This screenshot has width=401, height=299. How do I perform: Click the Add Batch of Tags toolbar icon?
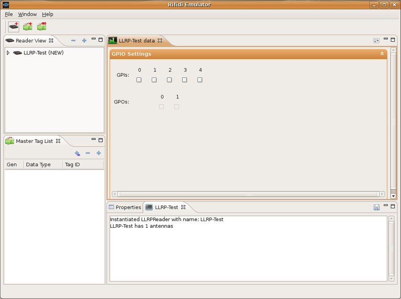click(x=41, y=26)
